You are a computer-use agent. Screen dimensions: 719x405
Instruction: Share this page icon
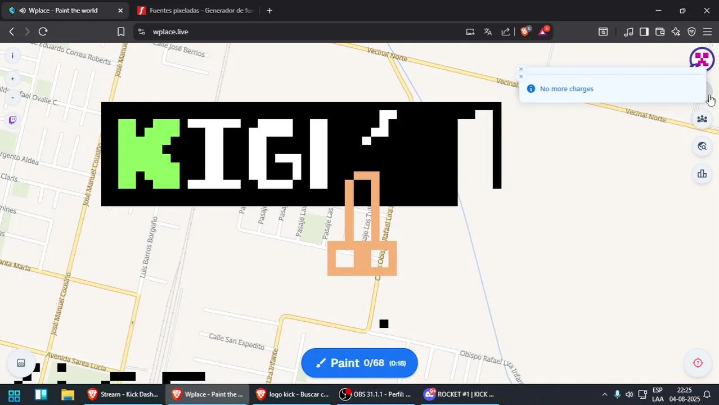(506, 31)
